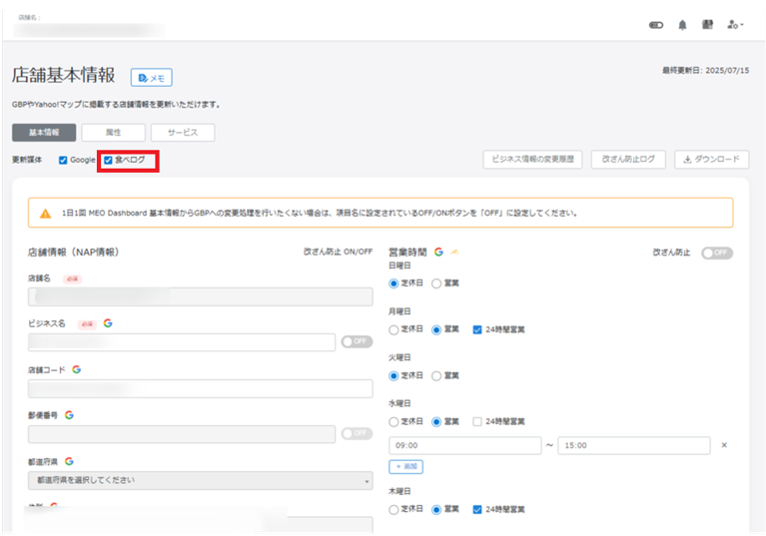The height and width of the screenshot is (536, 766).
Task: Click the Google icon beside 営業時間
Action: pos(438,253)
